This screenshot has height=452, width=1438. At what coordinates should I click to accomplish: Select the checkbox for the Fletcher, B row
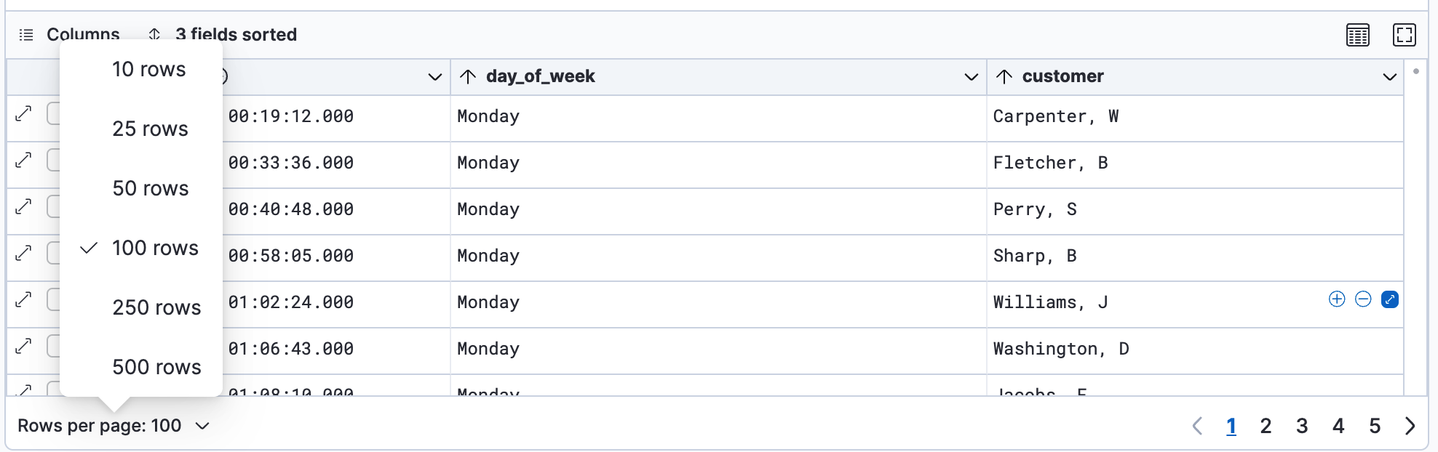[x=54, y=161]
